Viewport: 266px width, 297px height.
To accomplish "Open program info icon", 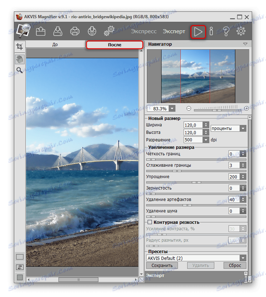I will pyautogui.click(x=211, y=31).
